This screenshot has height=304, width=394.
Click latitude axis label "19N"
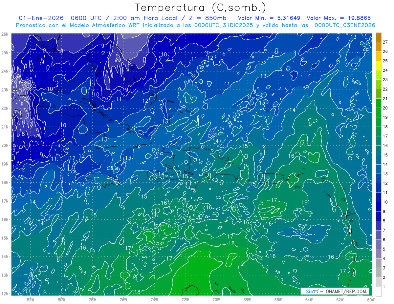(x=5, y=164)
